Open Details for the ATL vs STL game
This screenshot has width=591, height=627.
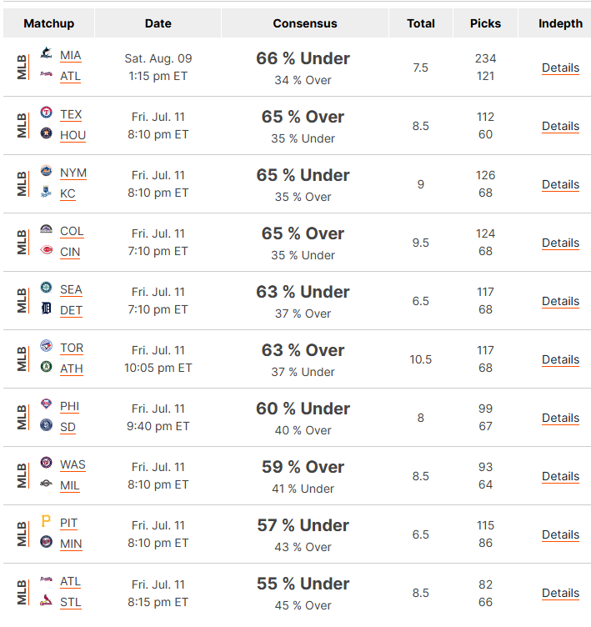(x=560, y=593)
